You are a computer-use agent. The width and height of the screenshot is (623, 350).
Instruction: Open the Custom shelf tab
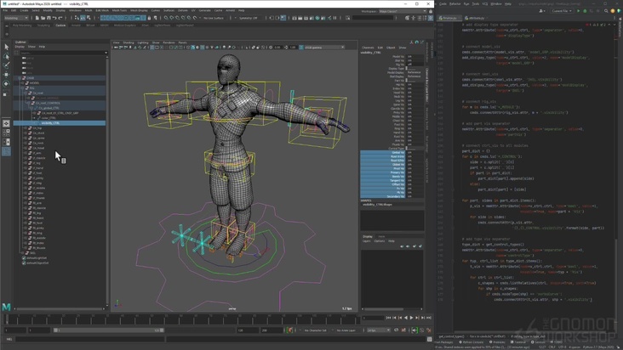pos(60,25)
